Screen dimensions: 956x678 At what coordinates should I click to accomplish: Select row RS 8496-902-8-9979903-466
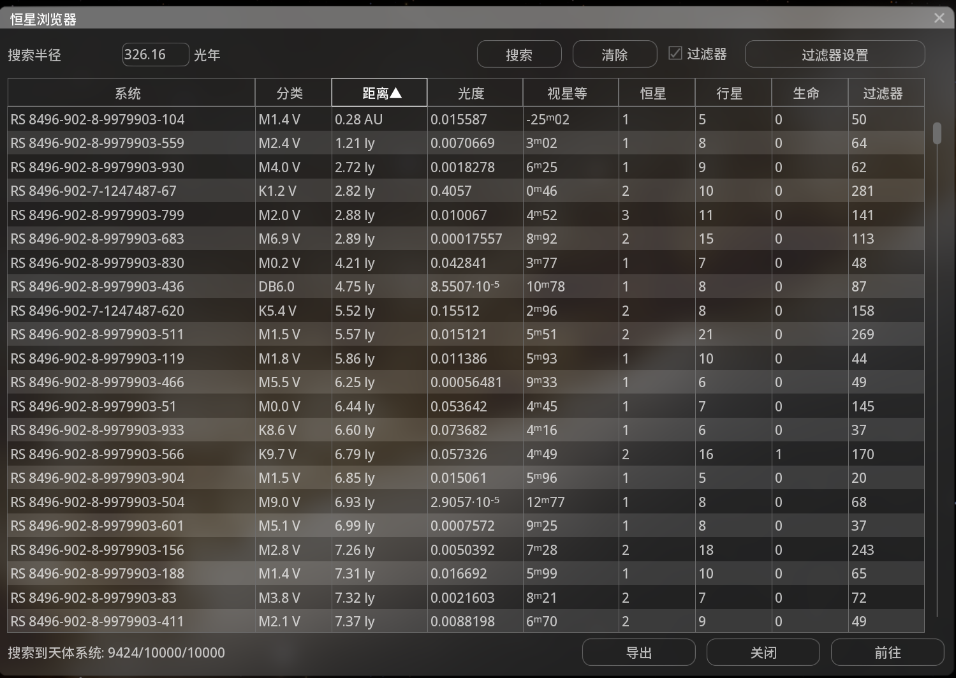click(x=466, y=382)
